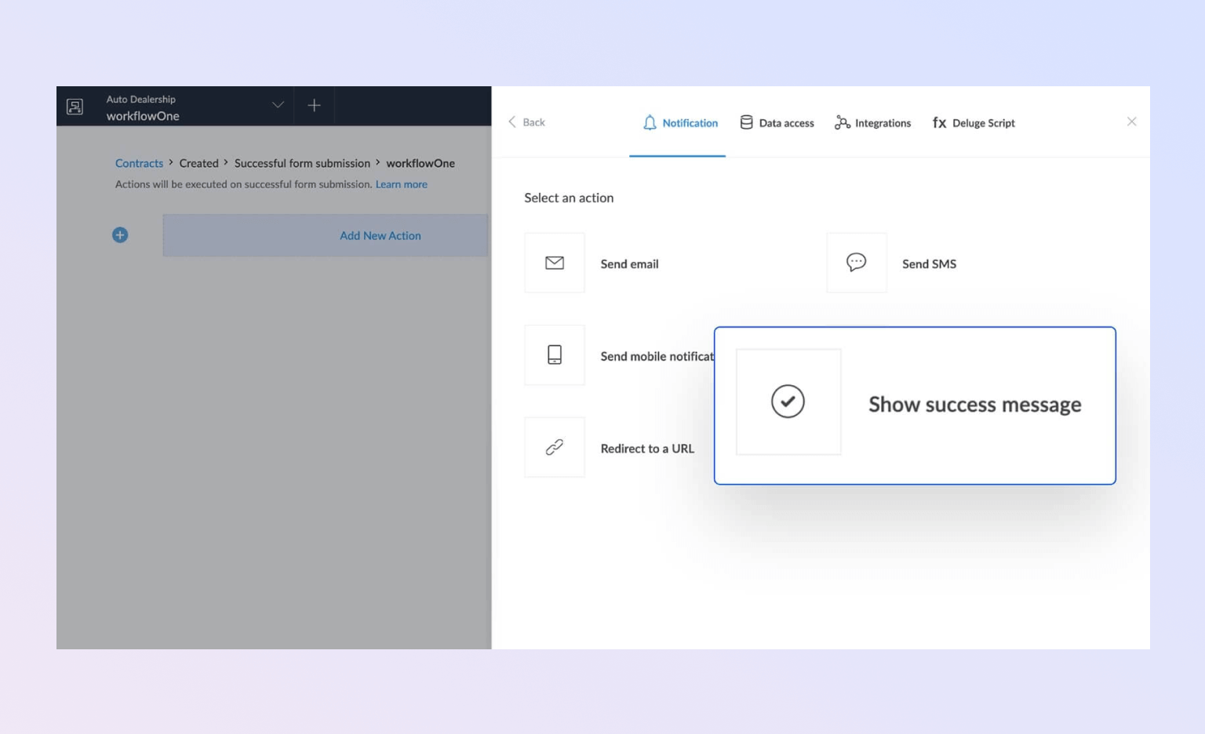Click the Add New Action button

[x=380, y=236]
